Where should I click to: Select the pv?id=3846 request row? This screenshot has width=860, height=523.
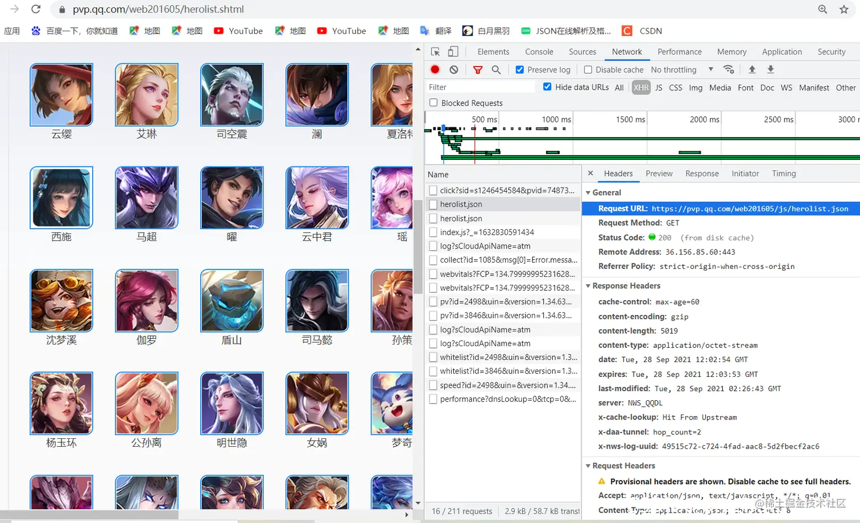503,316
